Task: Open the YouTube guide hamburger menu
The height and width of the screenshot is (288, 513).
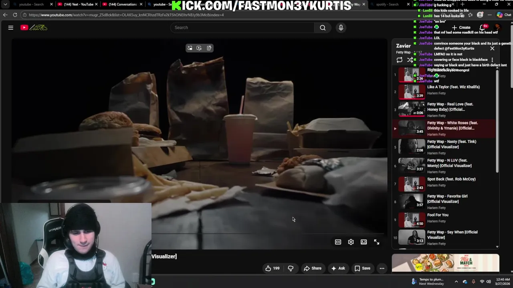Action: pos(11,28)
